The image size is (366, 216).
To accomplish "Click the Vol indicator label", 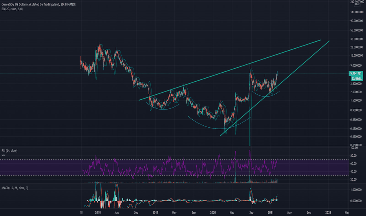I will point(3,155).
